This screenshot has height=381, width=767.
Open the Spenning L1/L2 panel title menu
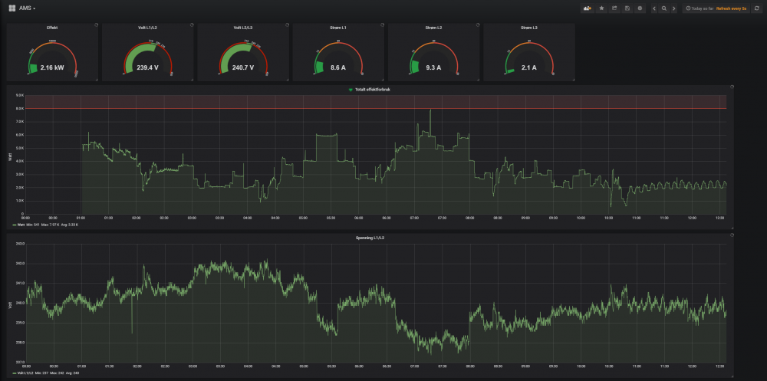pos(370,238)
